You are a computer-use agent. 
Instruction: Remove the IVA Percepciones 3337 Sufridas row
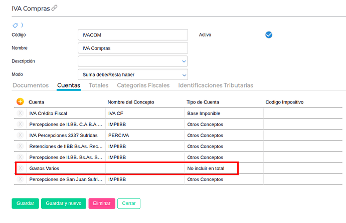tap(20, 135)
